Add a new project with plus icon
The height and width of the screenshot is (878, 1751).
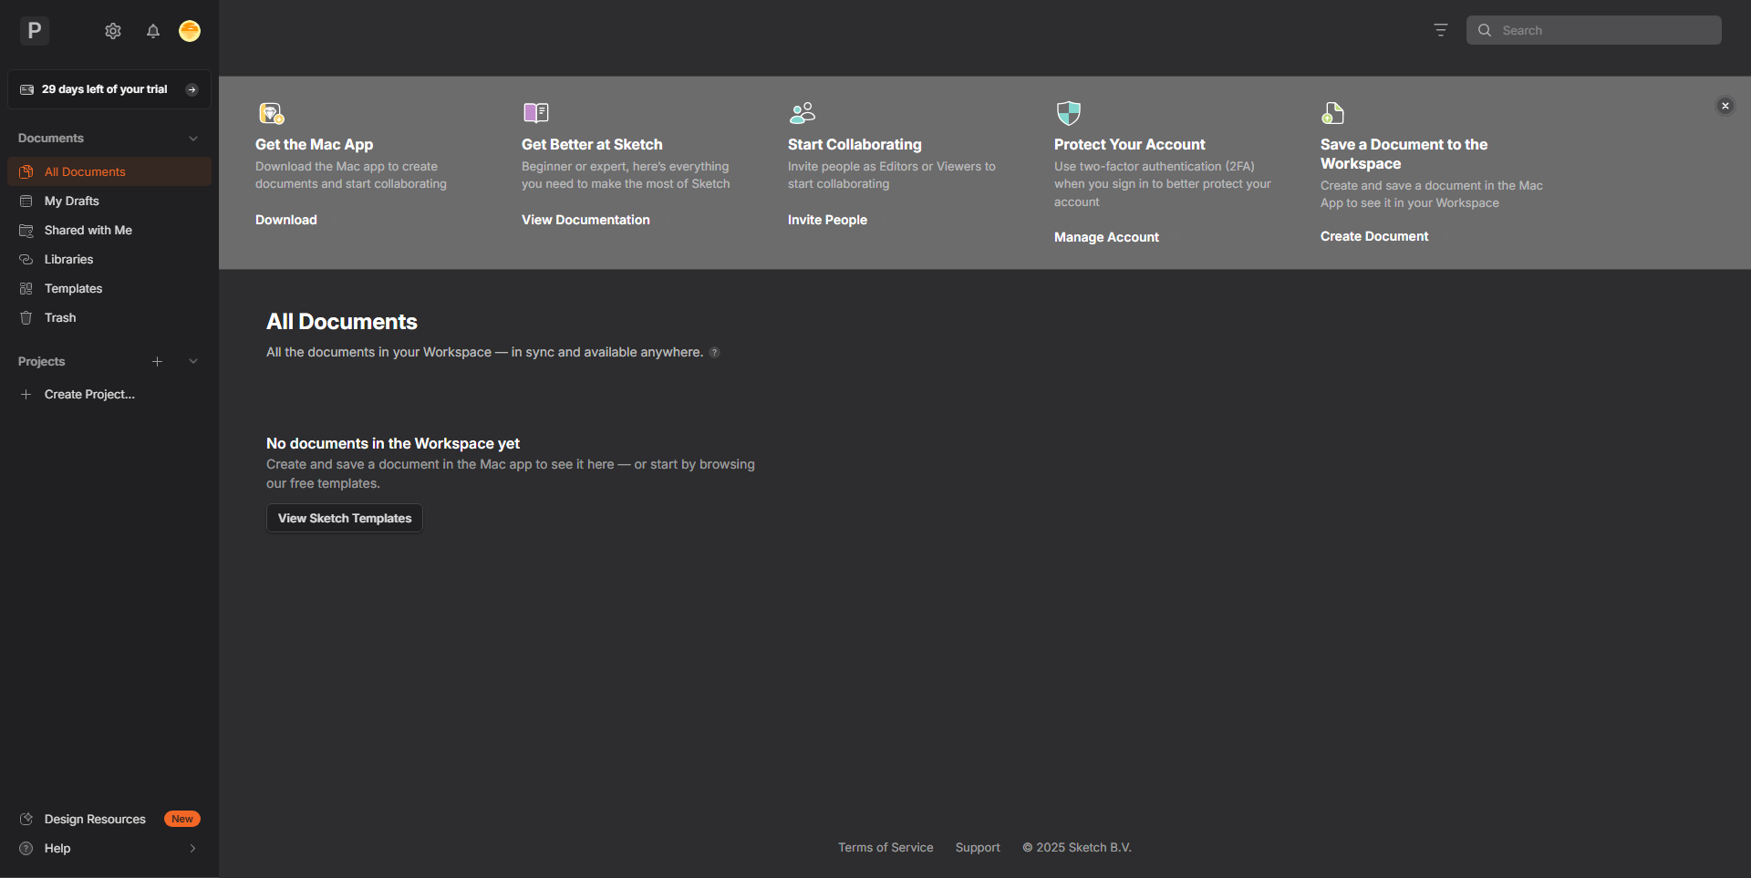click(x=157, y=362)
